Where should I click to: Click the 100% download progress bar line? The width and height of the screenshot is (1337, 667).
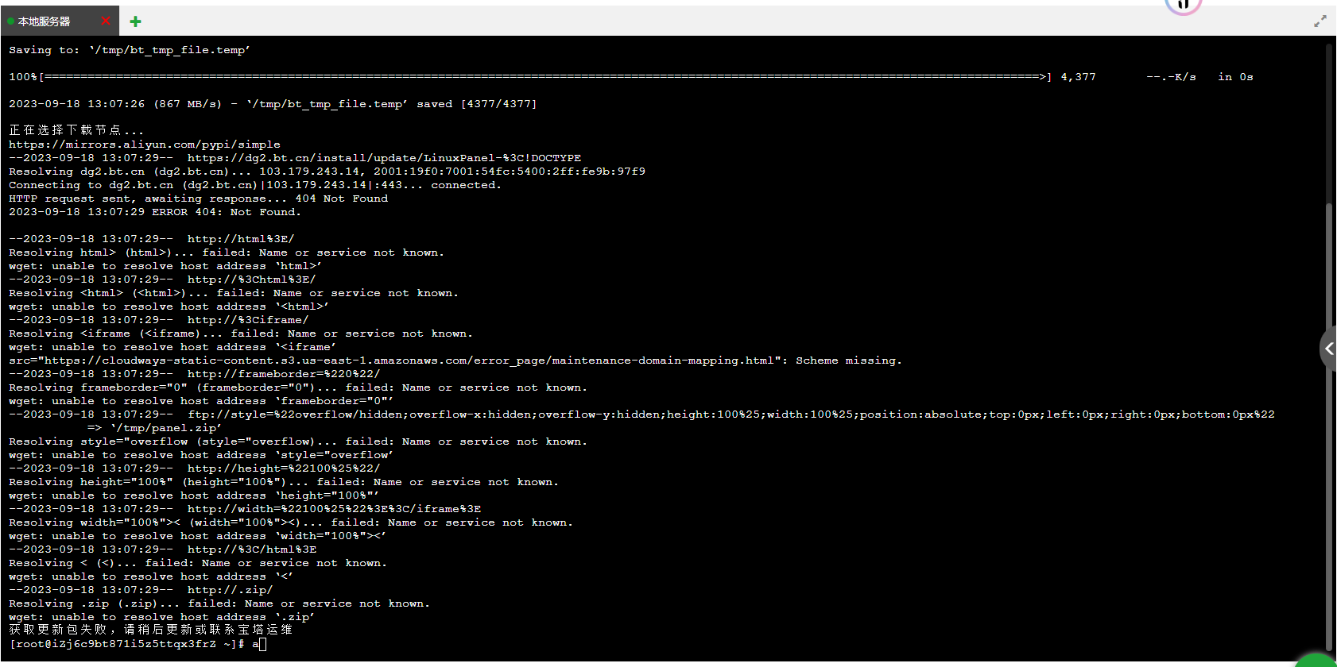click(x=631, y=77)
